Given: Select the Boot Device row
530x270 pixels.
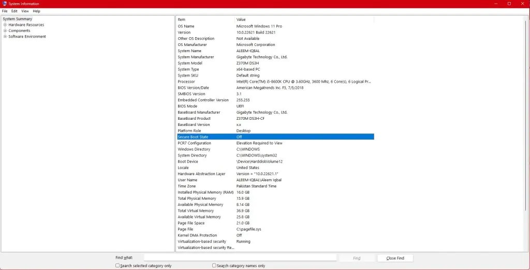Looking at the screenshot, I should (275, 162).
